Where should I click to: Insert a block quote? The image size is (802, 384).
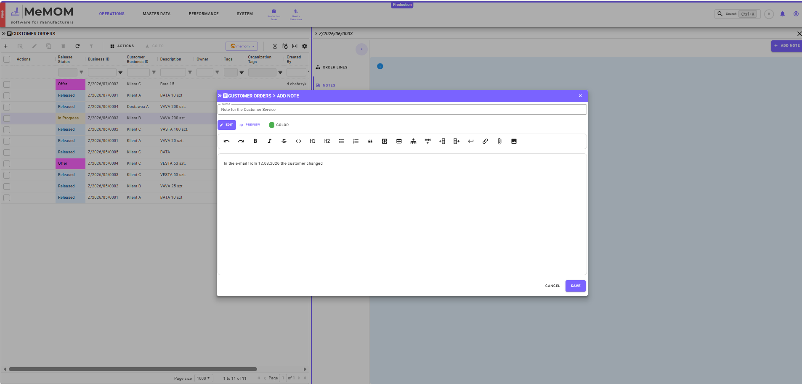tap(370, 141)
